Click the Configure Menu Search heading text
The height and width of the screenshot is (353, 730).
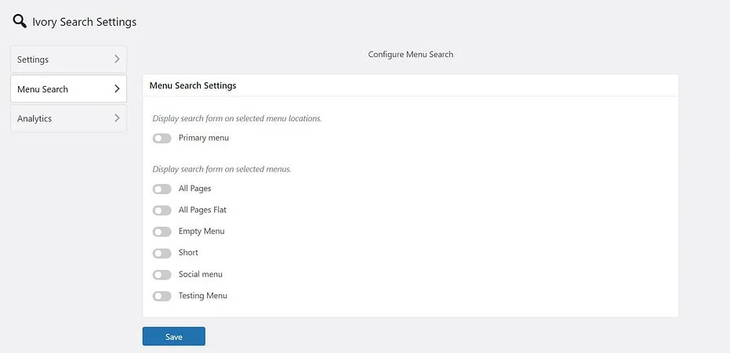[410, 55]
